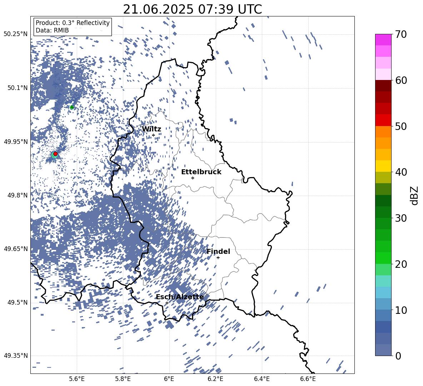Click the 49.35°N latitude label
This screenshot has width=423, height=386.
point(16,356)
